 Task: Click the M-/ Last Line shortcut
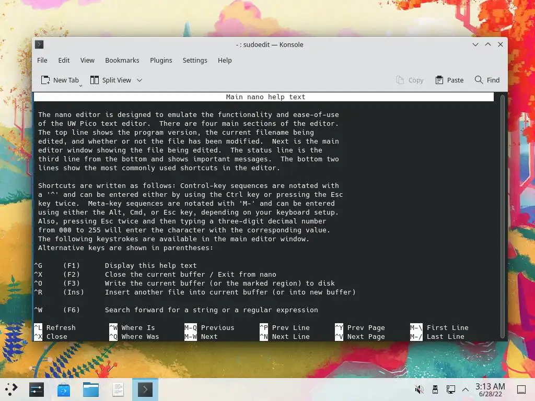[437, 337]
